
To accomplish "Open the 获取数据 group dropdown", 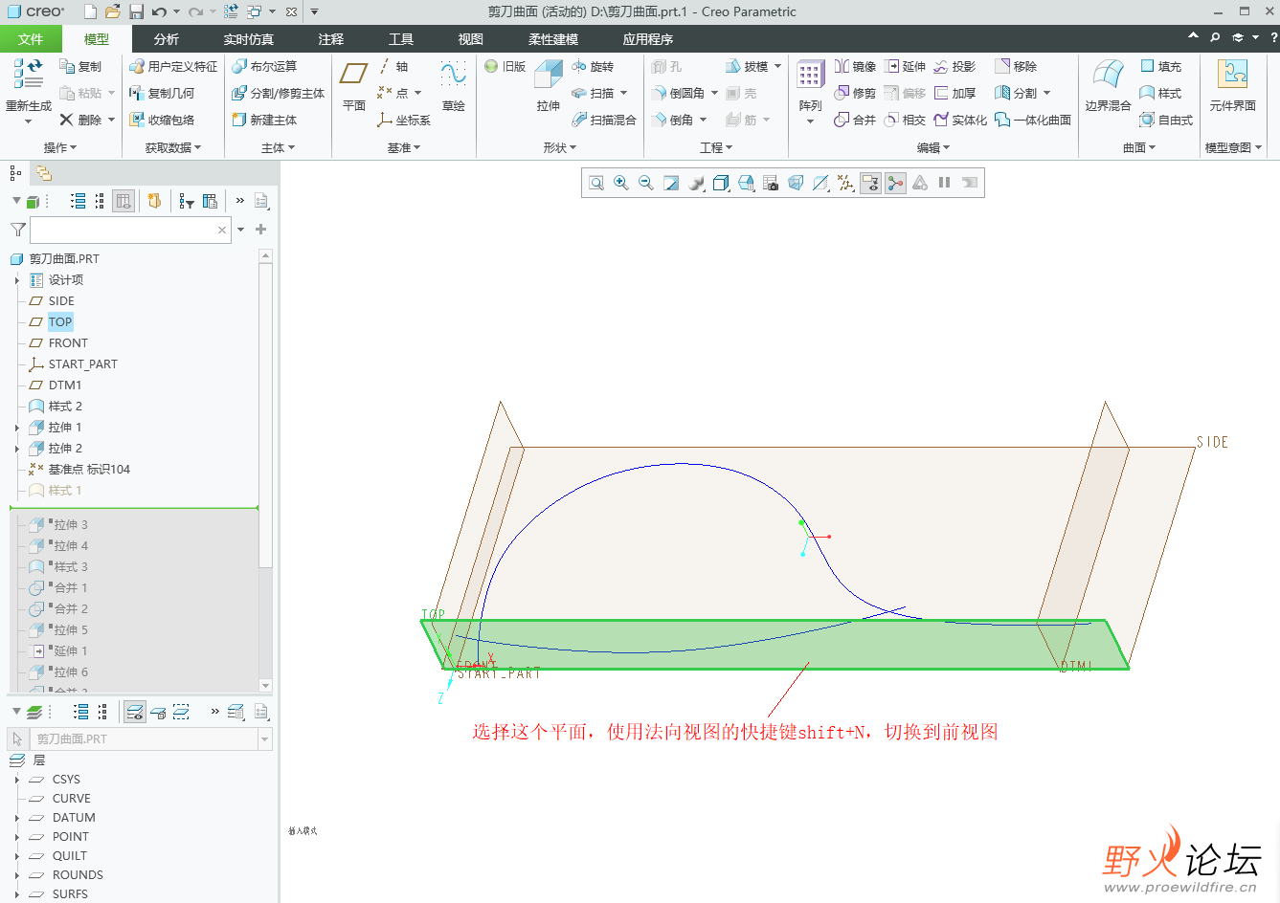I will (x=173, y=147).
